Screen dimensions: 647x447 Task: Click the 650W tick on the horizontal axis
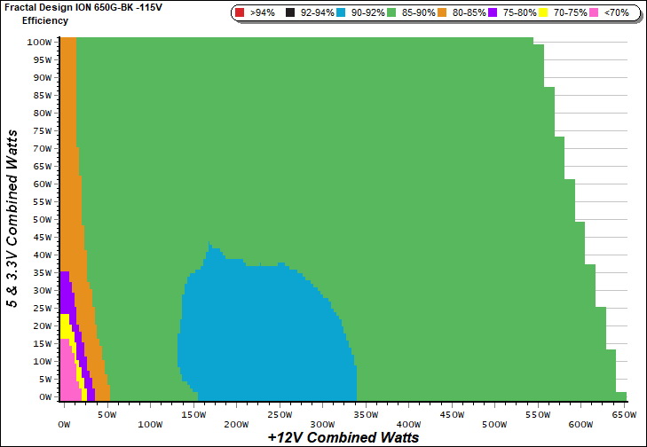tap(624, 413)
